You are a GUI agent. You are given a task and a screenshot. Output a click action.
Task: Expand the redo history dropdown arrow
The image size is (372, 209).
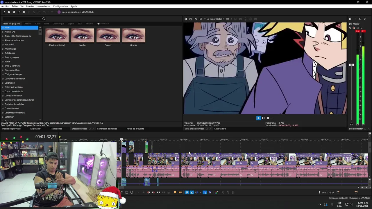tap(56, 12)
